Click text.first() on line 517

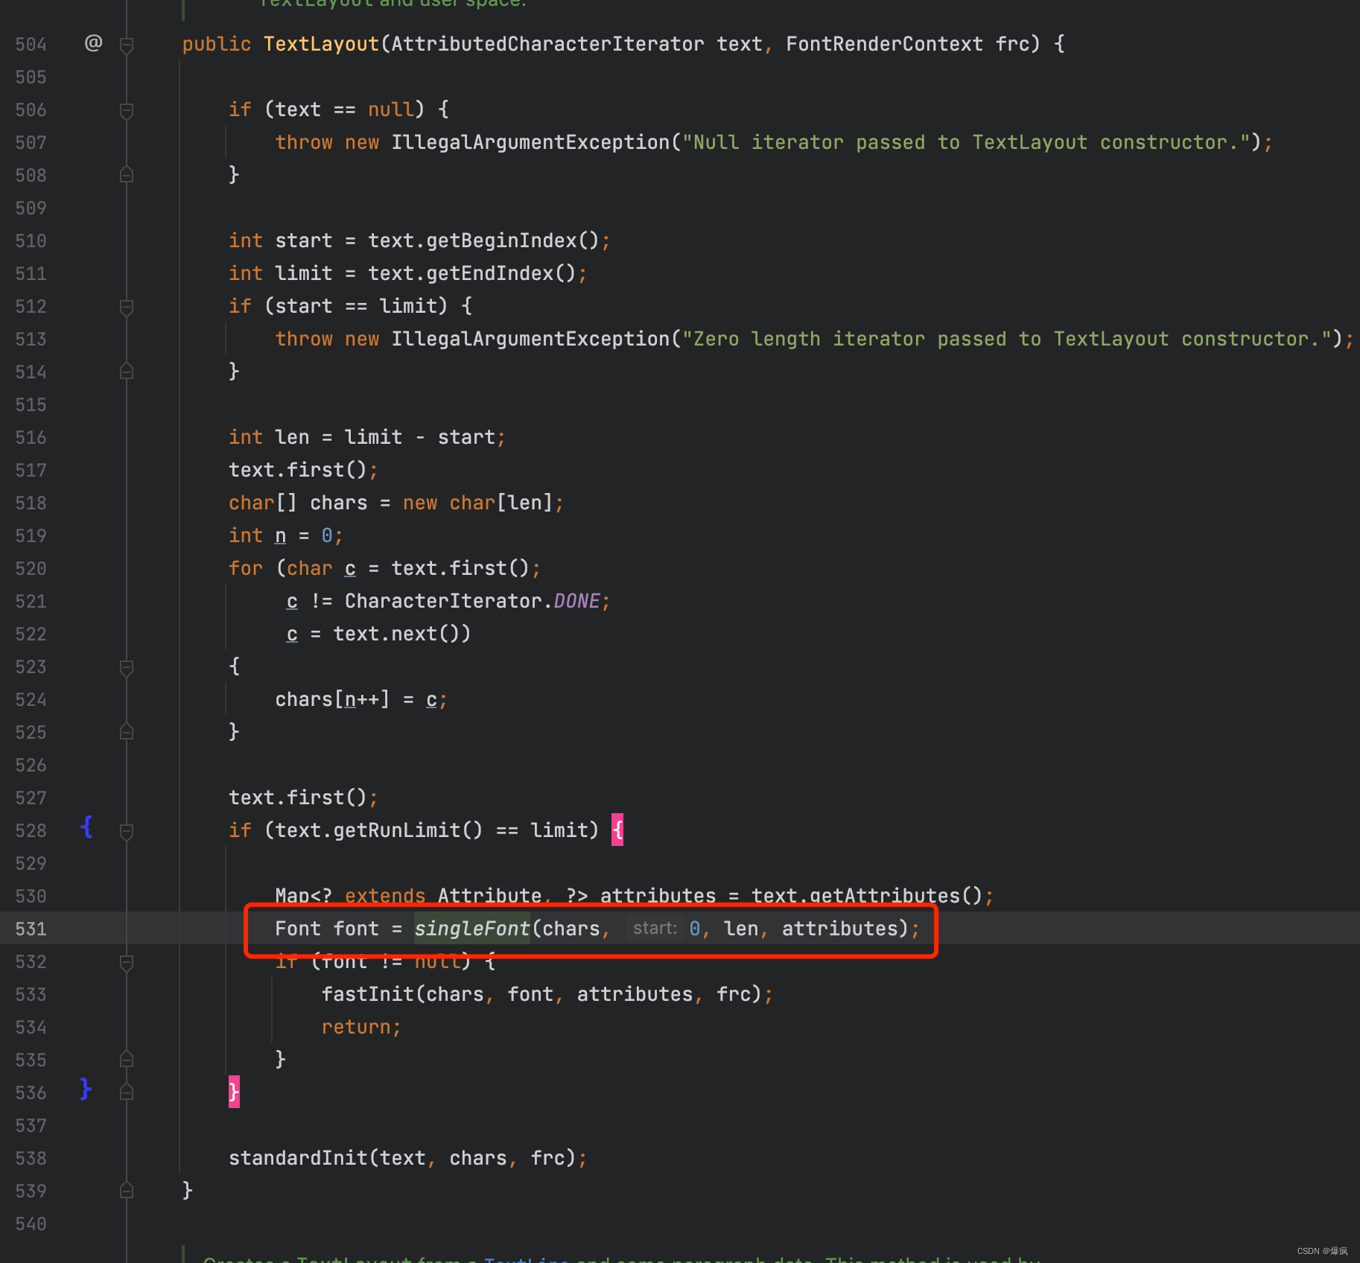coord(298,470)
